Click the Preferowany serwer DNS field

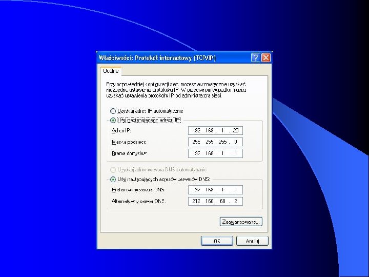(215, 190)
